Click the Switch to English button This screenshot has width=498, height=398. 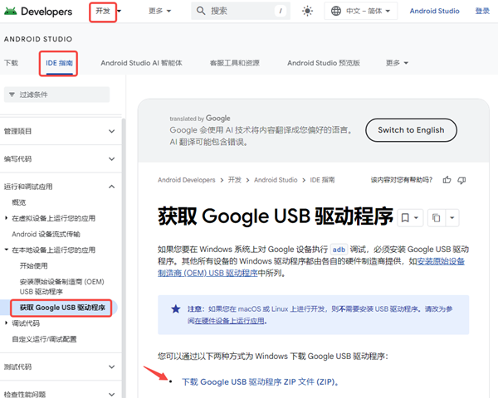coord(411,130)
